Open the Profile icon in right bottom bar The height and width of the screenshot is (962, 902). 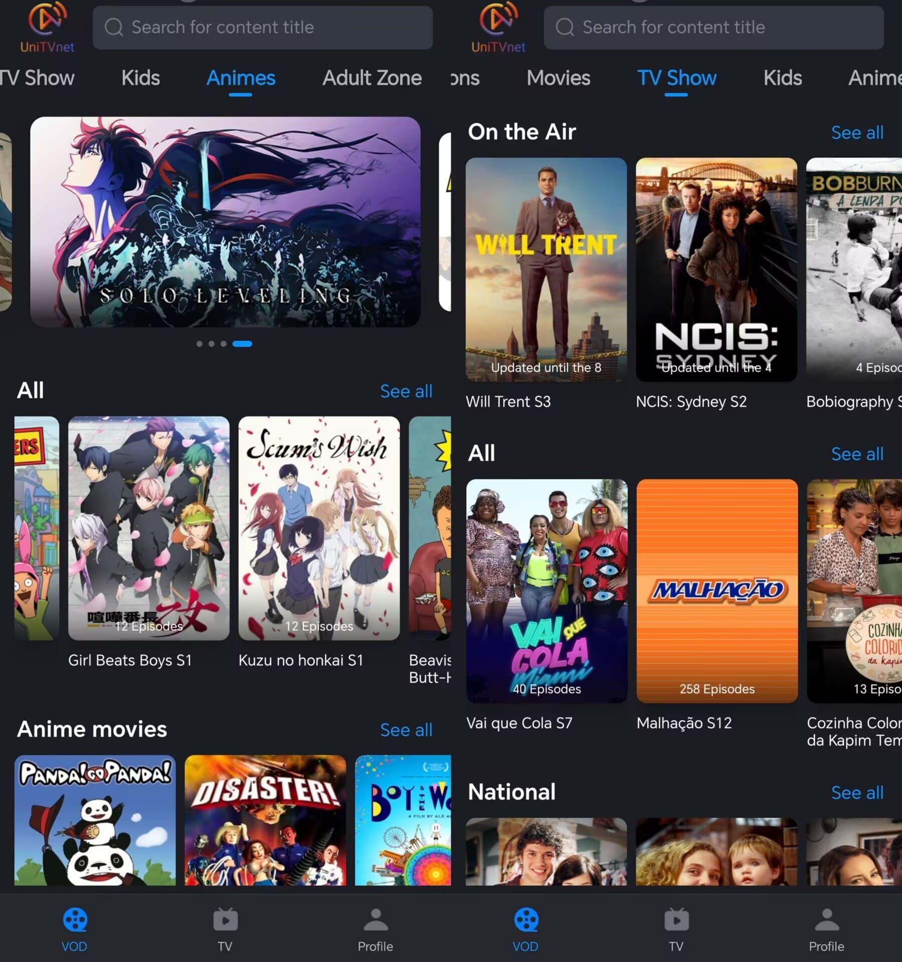pyautogui.click(x=827, y=920)
